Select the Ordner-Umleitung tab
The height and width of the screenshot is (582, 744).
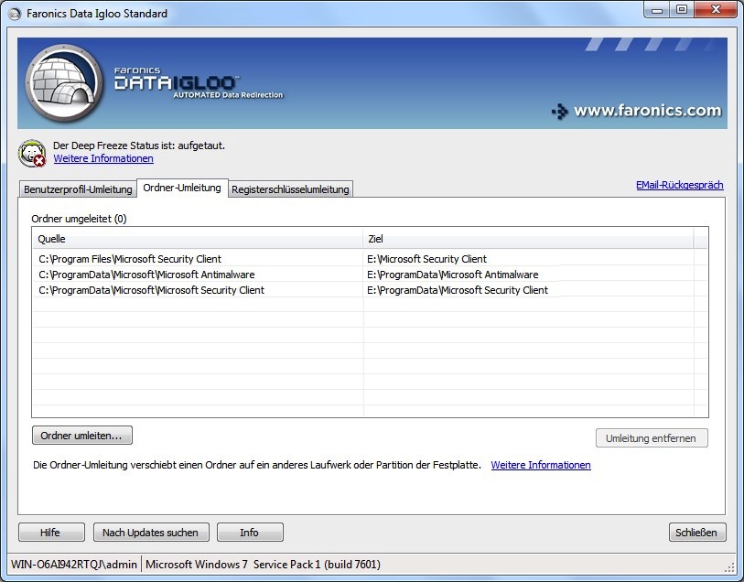[182, 188]
